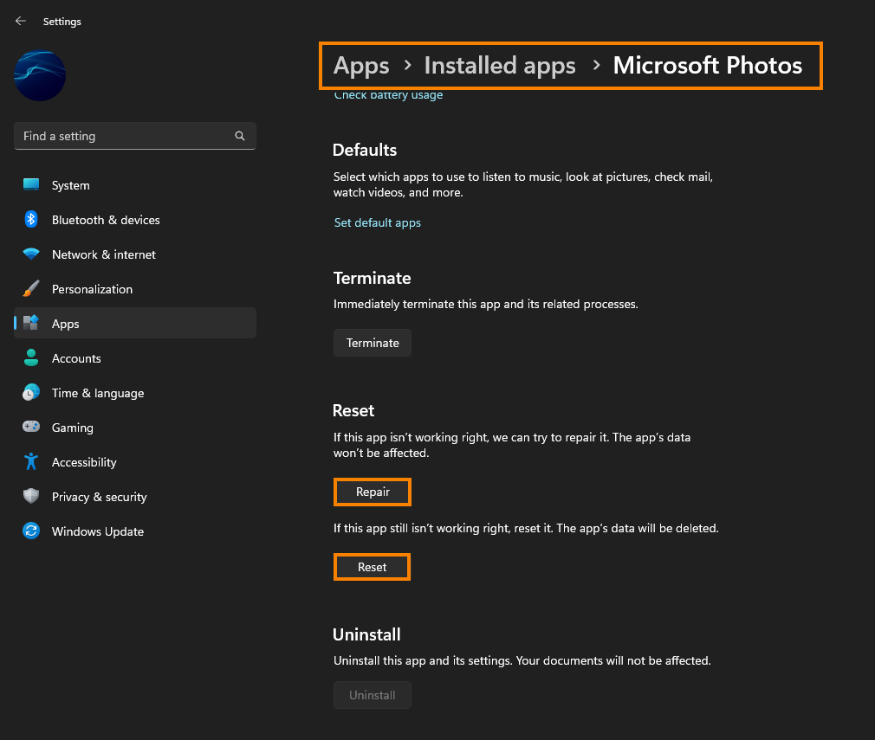
Task: Open Personalization label
Action: (92, 289)
